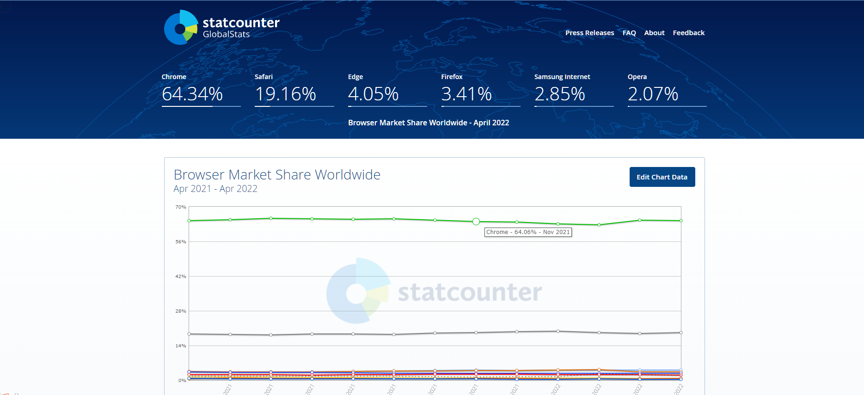Select the Samsung Internet 2.85% stat
Screen dimensions: 864x395
pos(560,94)
